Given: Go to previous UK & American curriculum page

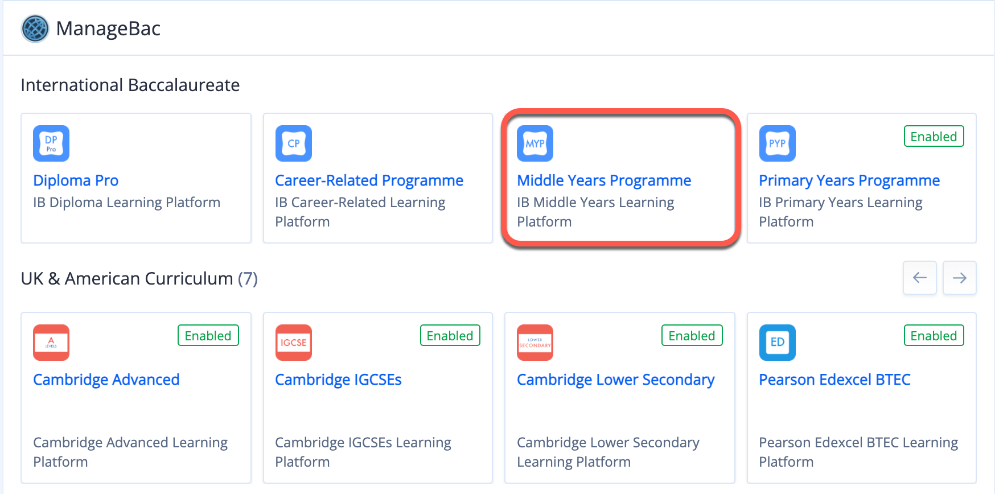Looking at the screenshot, I should coord(920,278).
